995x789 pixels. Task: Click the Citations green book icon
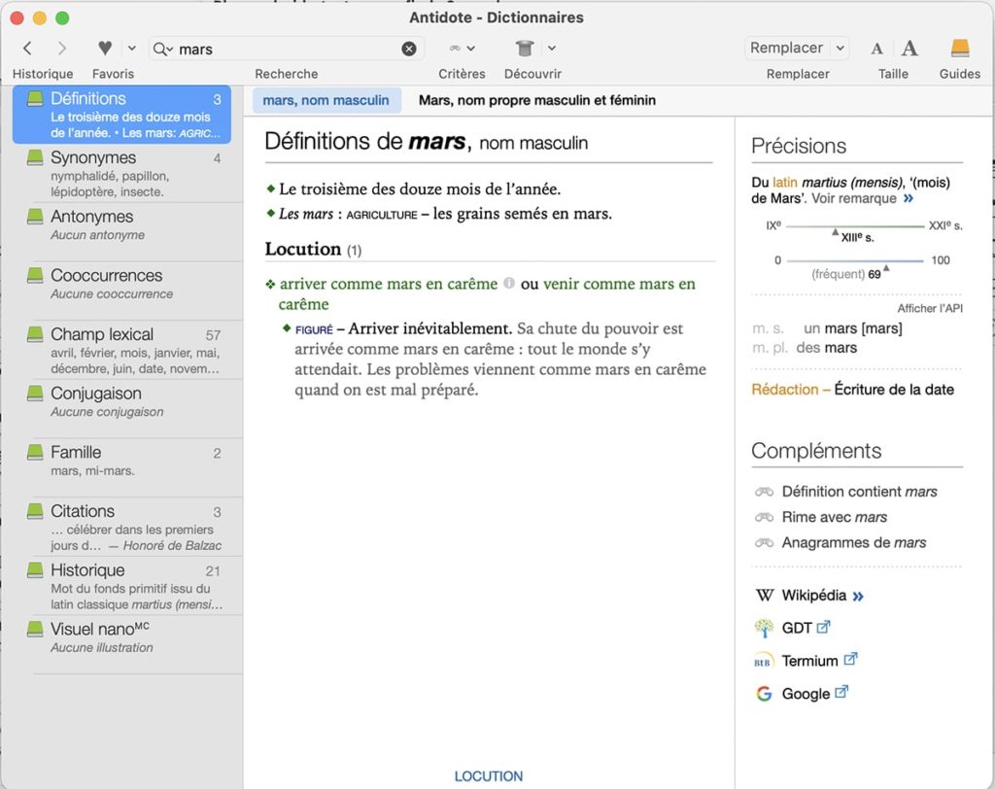[36, 511]
